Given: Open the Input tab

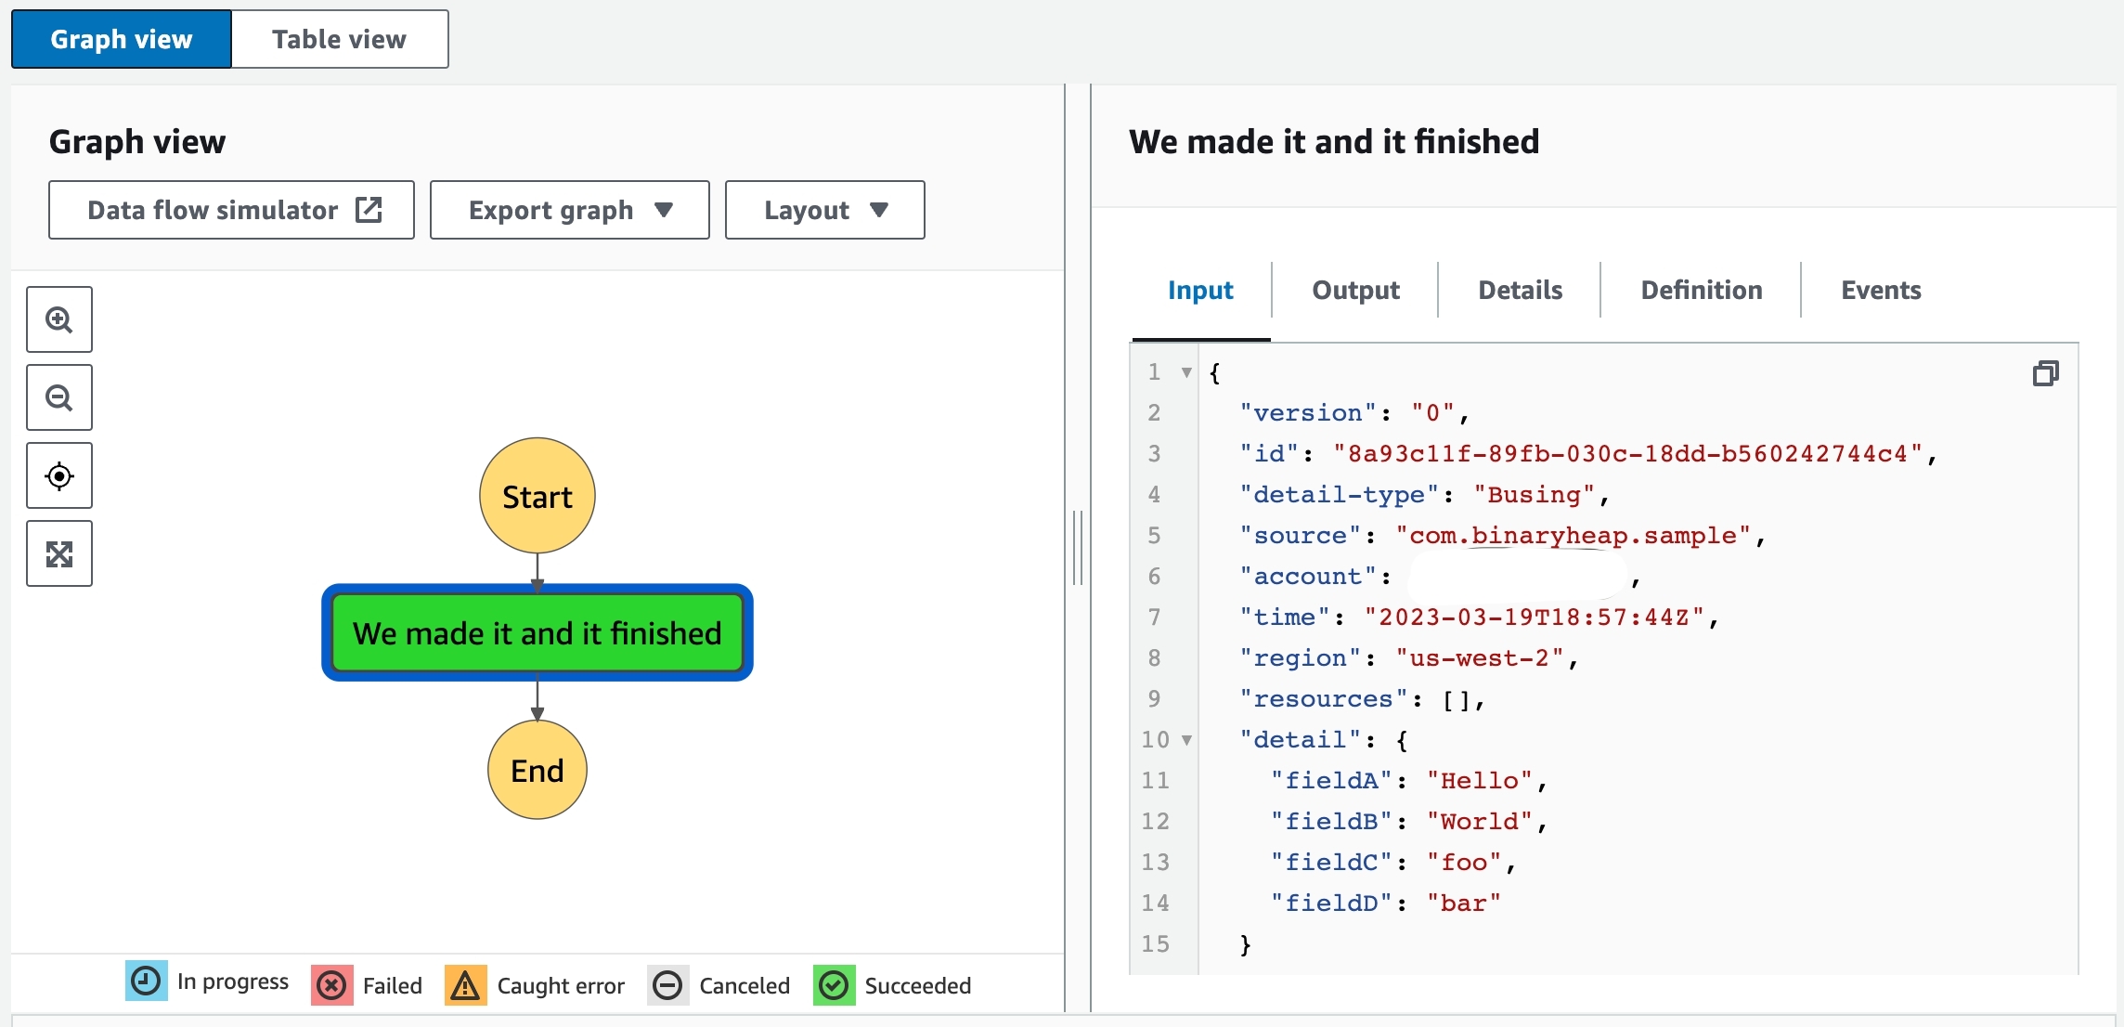Looking at the screenshot, I should pos(1200,290).
